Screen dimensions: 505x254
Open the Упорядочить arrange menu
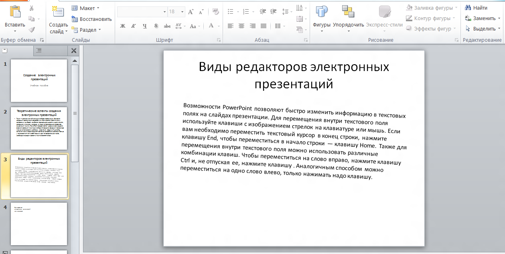(x=348, y=18)
